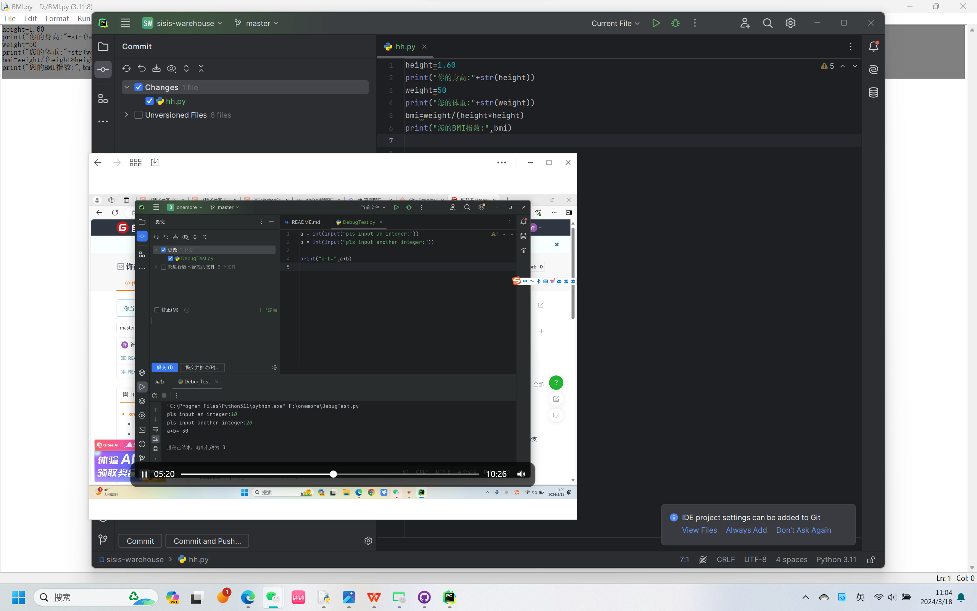Open the master branch dropdown

[x=257, y=23]
